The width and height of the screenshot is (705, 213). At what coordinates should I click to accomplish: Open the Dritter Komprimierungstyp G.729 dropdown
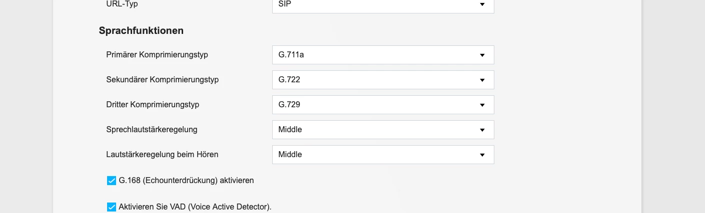(x=383, y=105)
